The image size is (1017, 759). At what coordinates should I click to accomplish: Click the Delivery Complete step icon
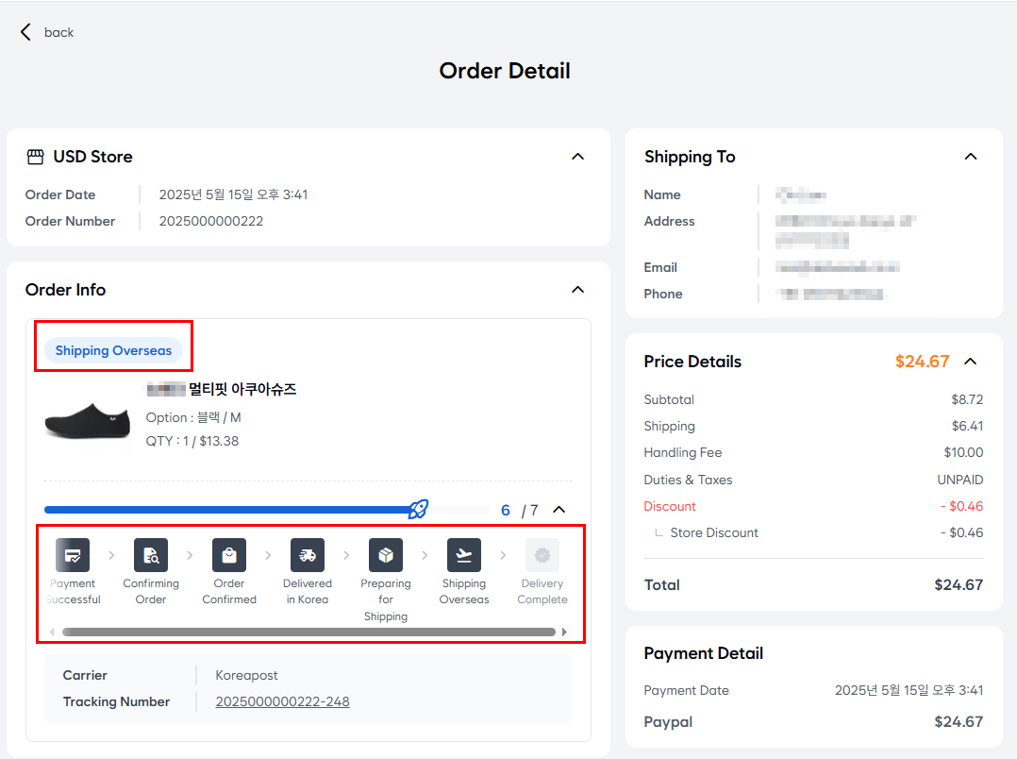[x=542, y=555]
